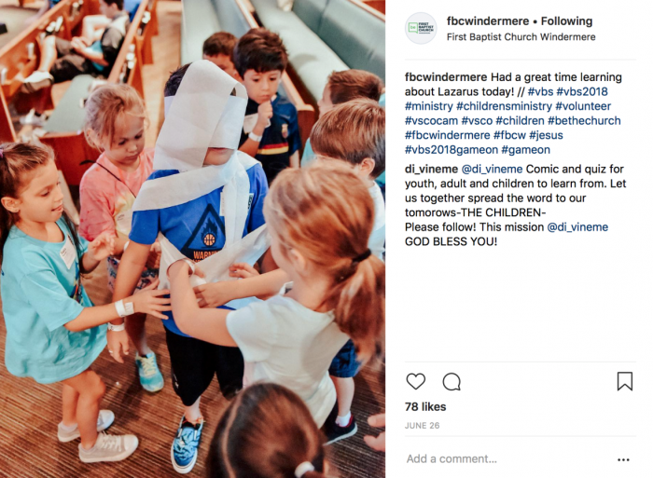The width and height of the screenshot is (653, 478).
Task: Open comments via speech bubble icon
Action: point(452,381)
